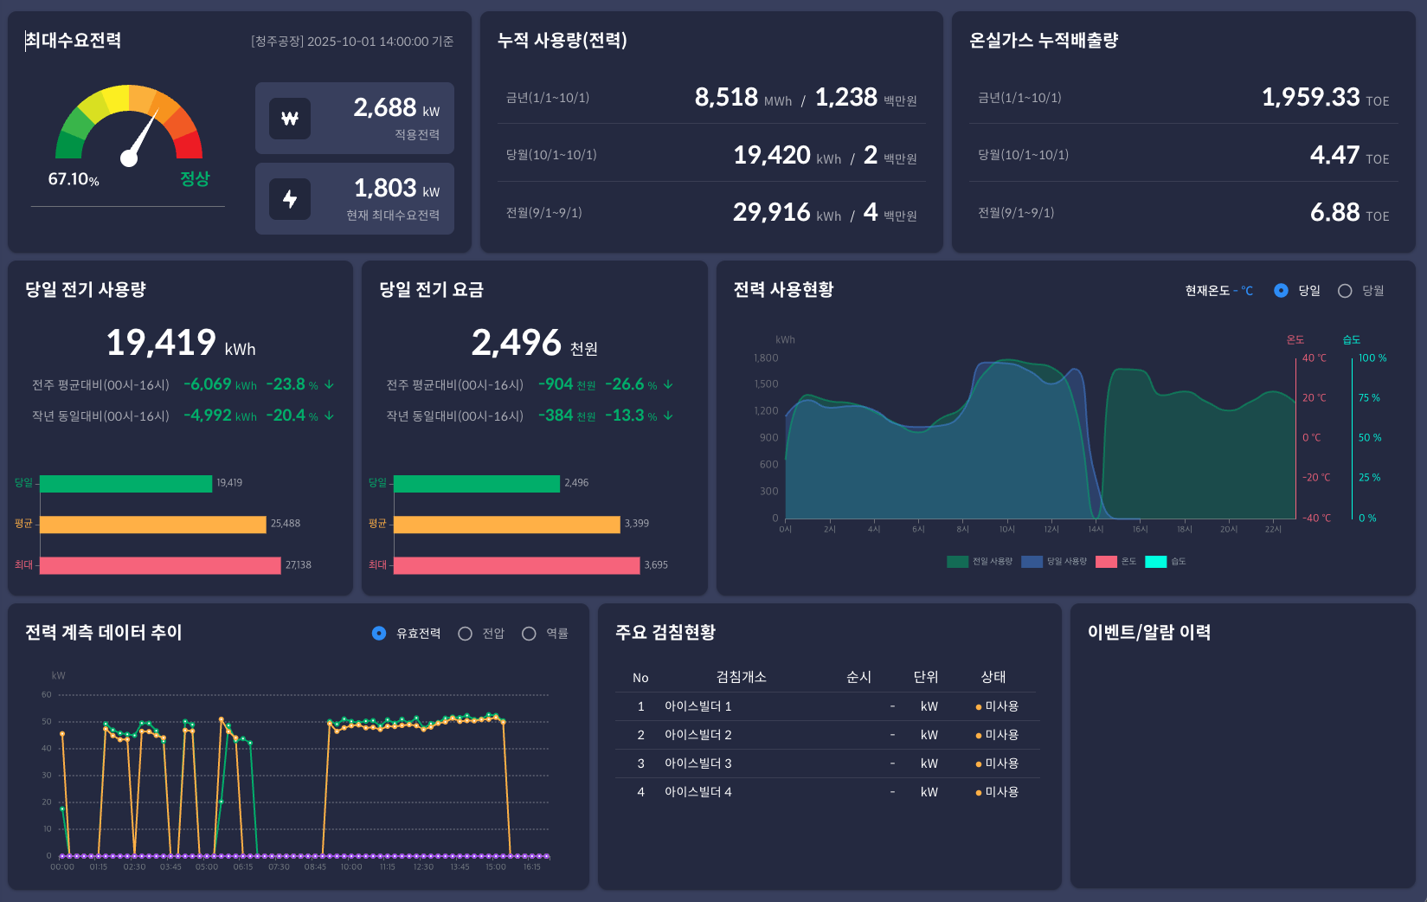
Task: Click the 검침개소 column header
Action: pyautogui.click(x=741, y=677)
